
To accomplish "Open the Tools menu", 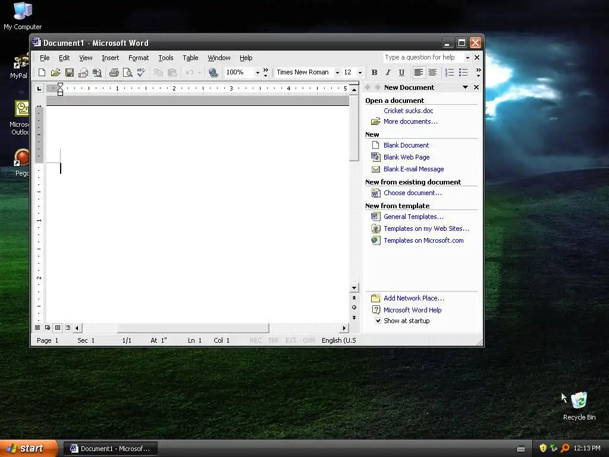I will point(166,58).
